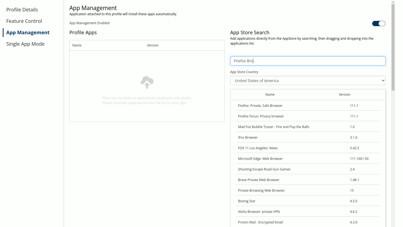This screenshot has height=227, width=403.
Task: Open Profile Details section
Action: 22,10
